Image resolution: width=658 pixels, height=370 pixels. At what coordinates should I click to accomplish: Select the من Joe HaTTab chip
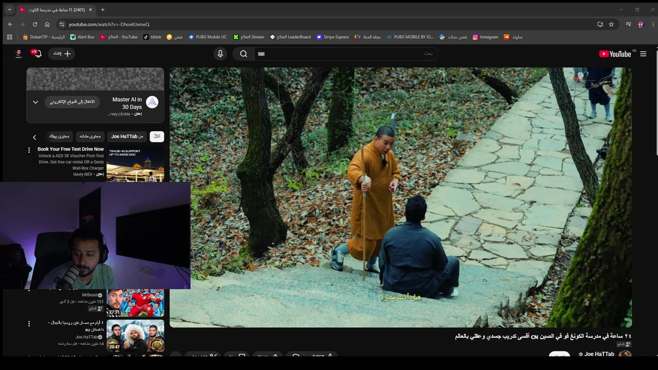click(127, 137)
